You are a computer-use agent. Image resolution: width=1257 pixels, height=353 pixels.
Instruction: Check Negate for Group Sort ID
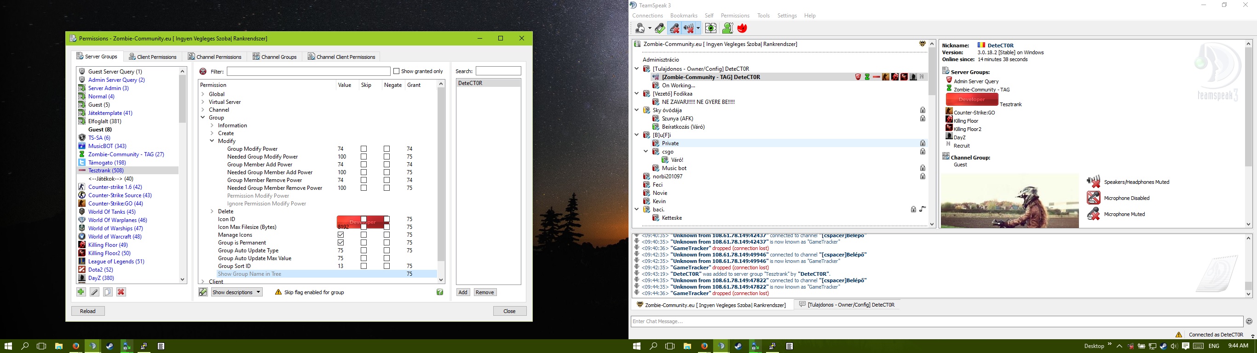point(386,266)
